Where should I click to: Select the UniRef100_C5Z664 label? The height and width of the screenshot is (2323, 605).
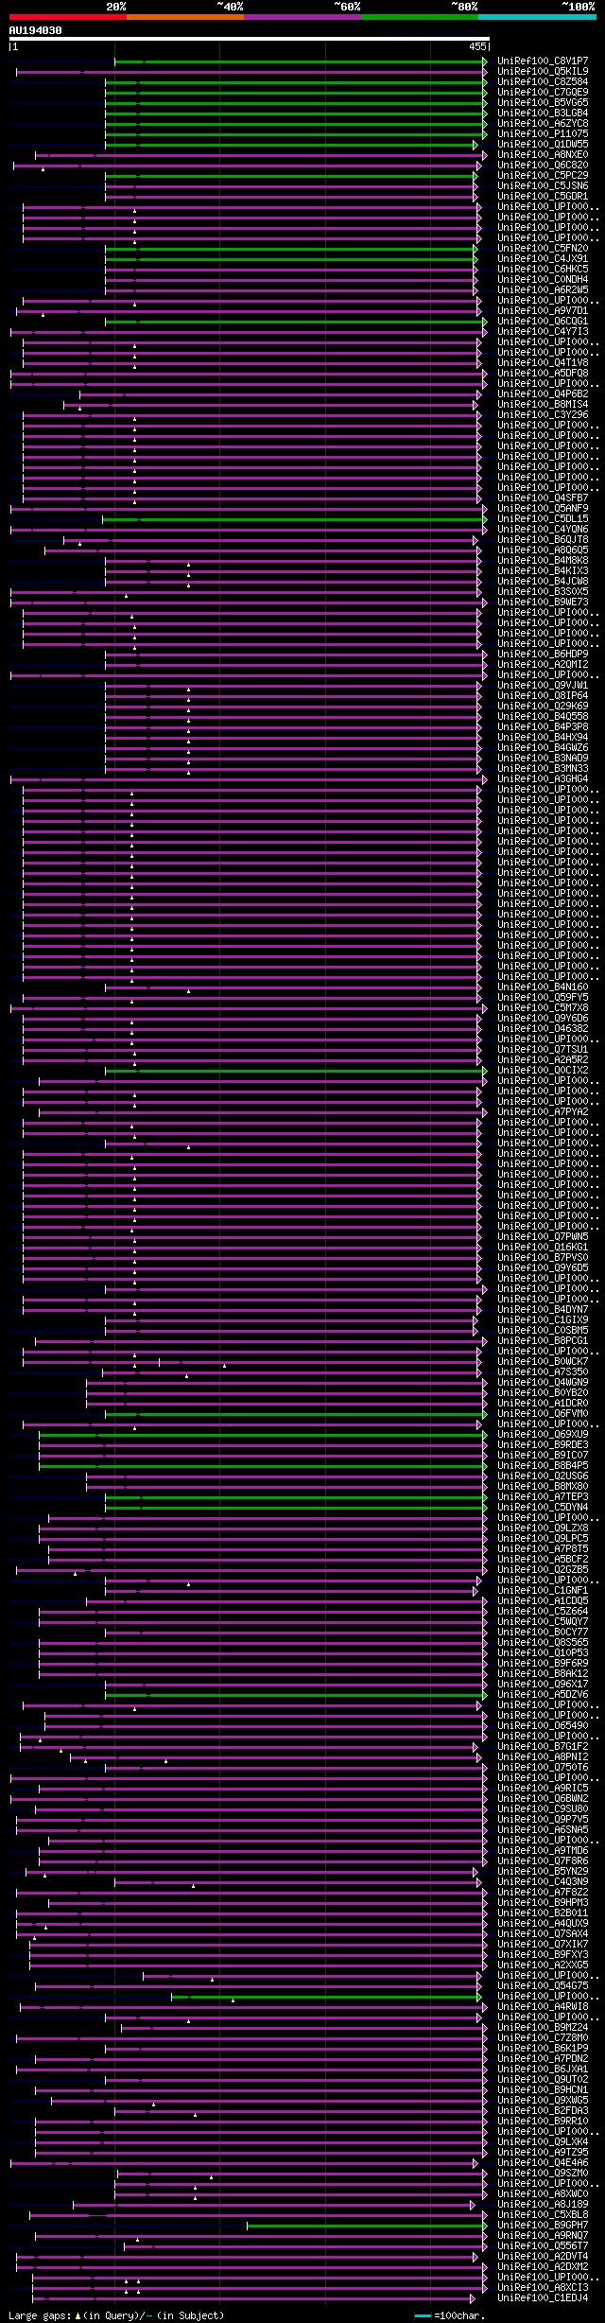click(543, 1611)
